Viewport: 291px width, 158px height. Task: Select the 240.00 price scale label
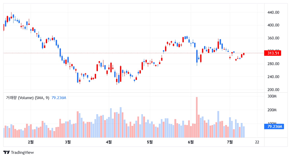pyautogui.click(x=273, y=77)
